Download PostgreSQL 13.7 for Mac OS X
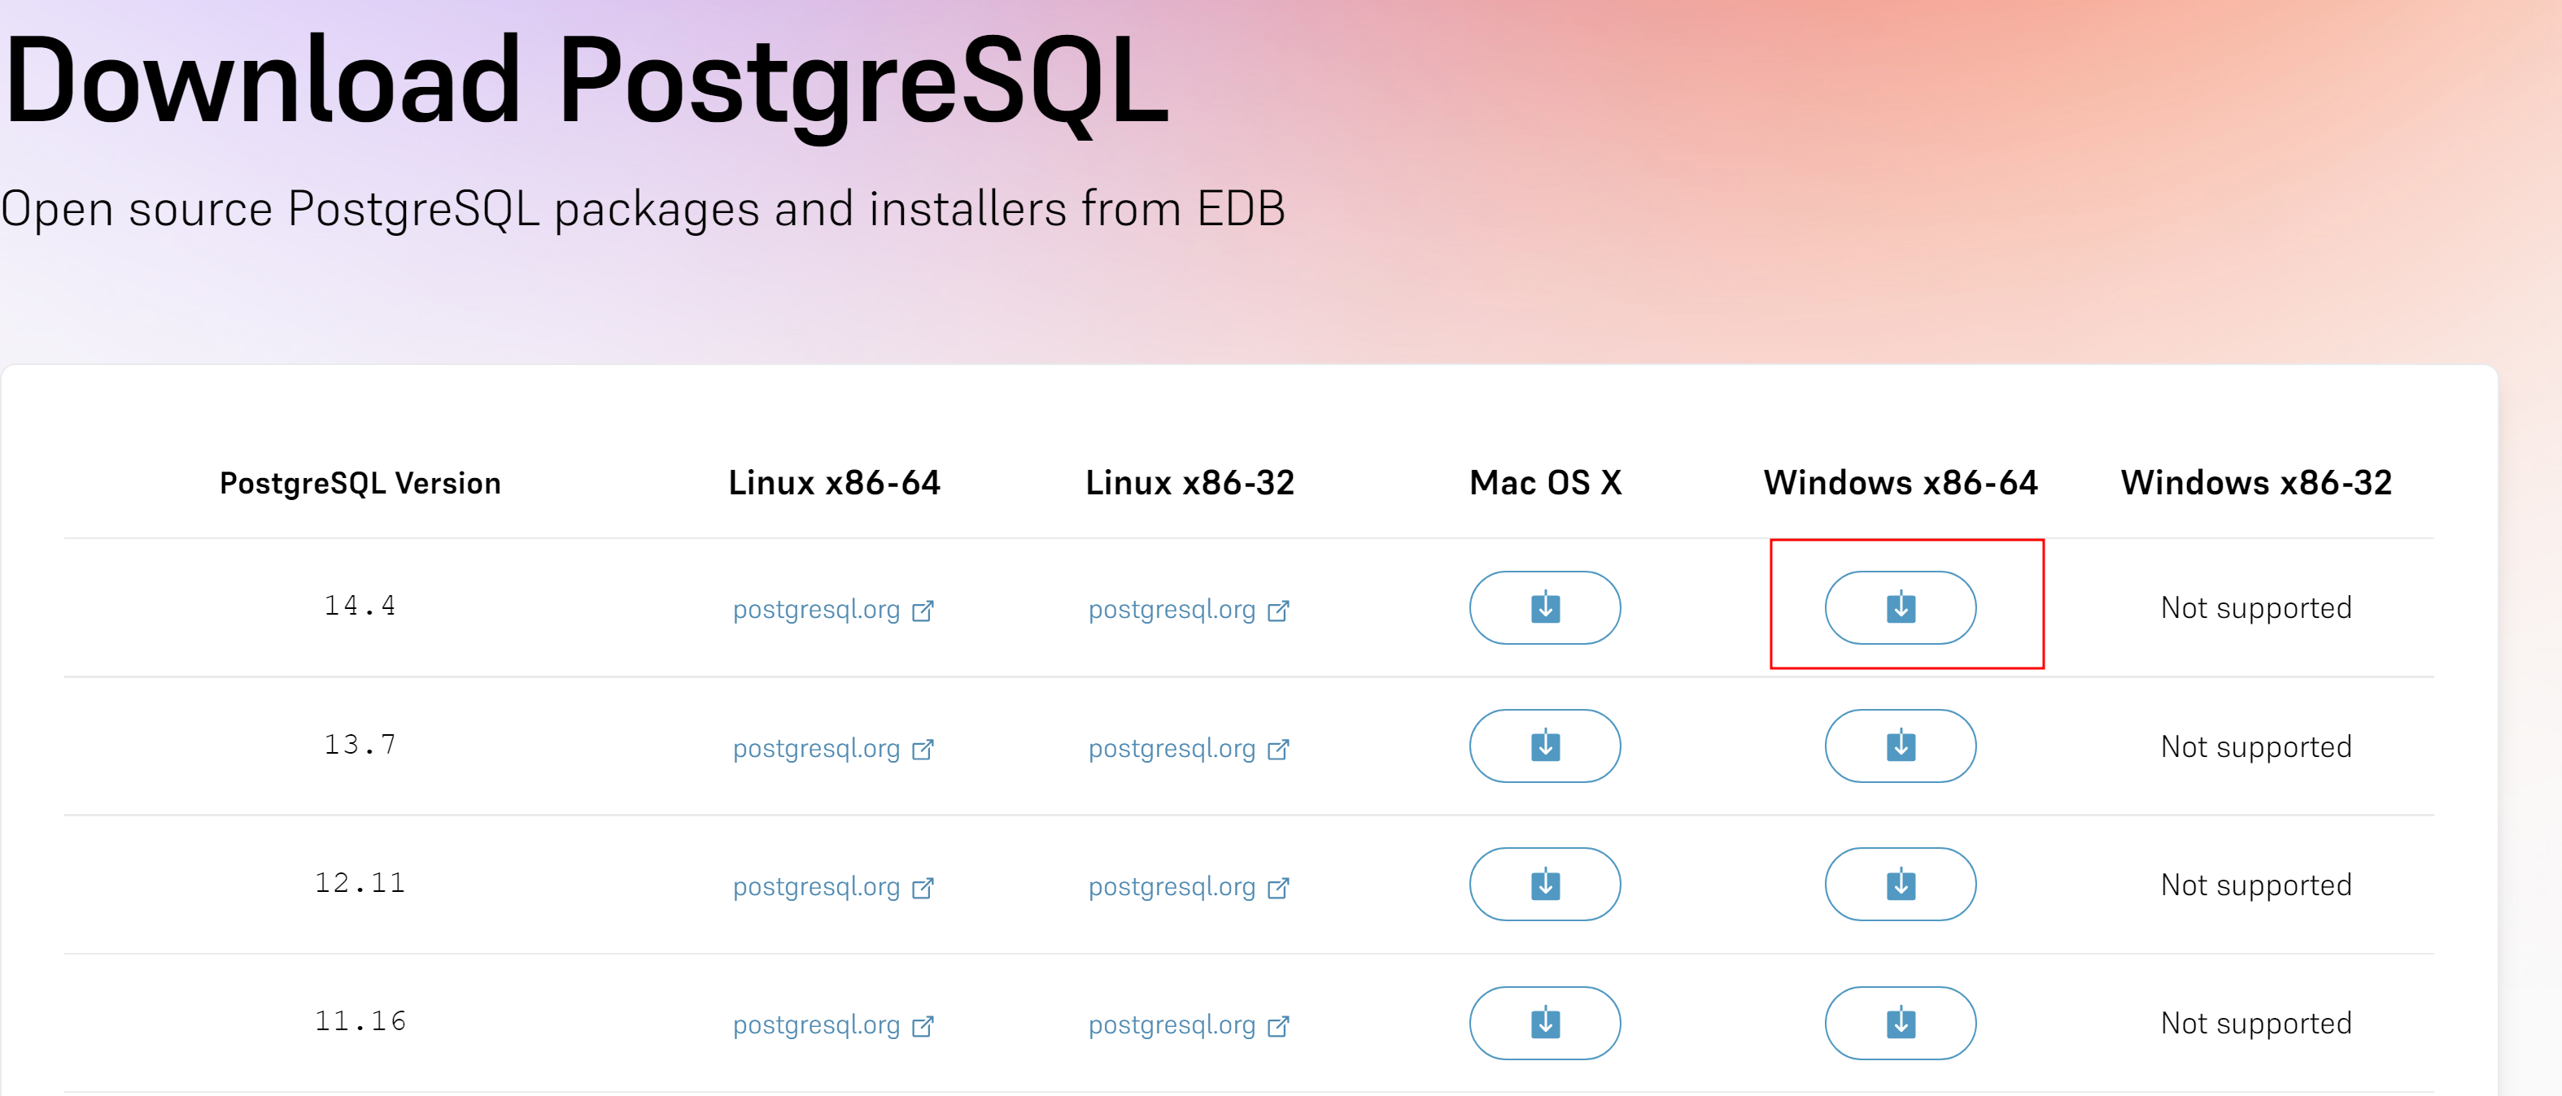 [x=1544, y=746]
